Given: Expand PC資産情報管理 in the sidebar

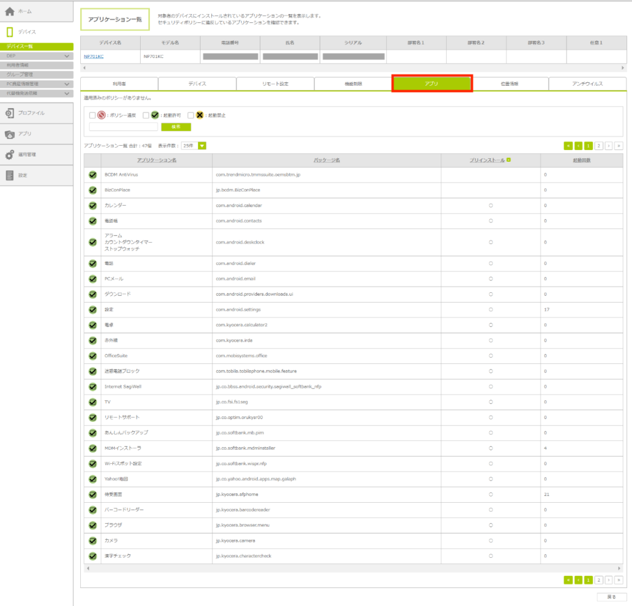Looking at the screenshot, I should [67, 84].
